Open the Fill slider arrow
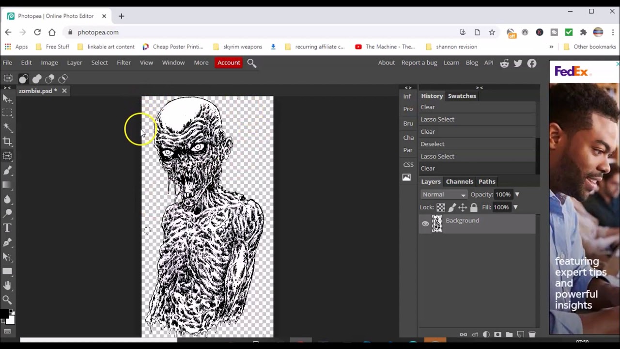 [515, 207]
